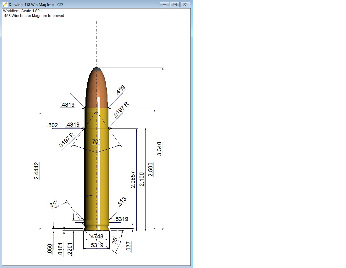Viewport: 346px width, 268px height.
Task: Click the .5319 label under .513
Action: tap(121, 219)
